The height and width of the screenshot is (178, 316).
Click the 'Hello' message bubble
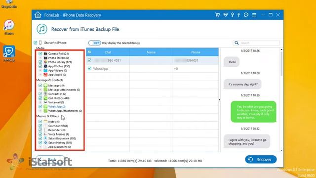point(232,62)
